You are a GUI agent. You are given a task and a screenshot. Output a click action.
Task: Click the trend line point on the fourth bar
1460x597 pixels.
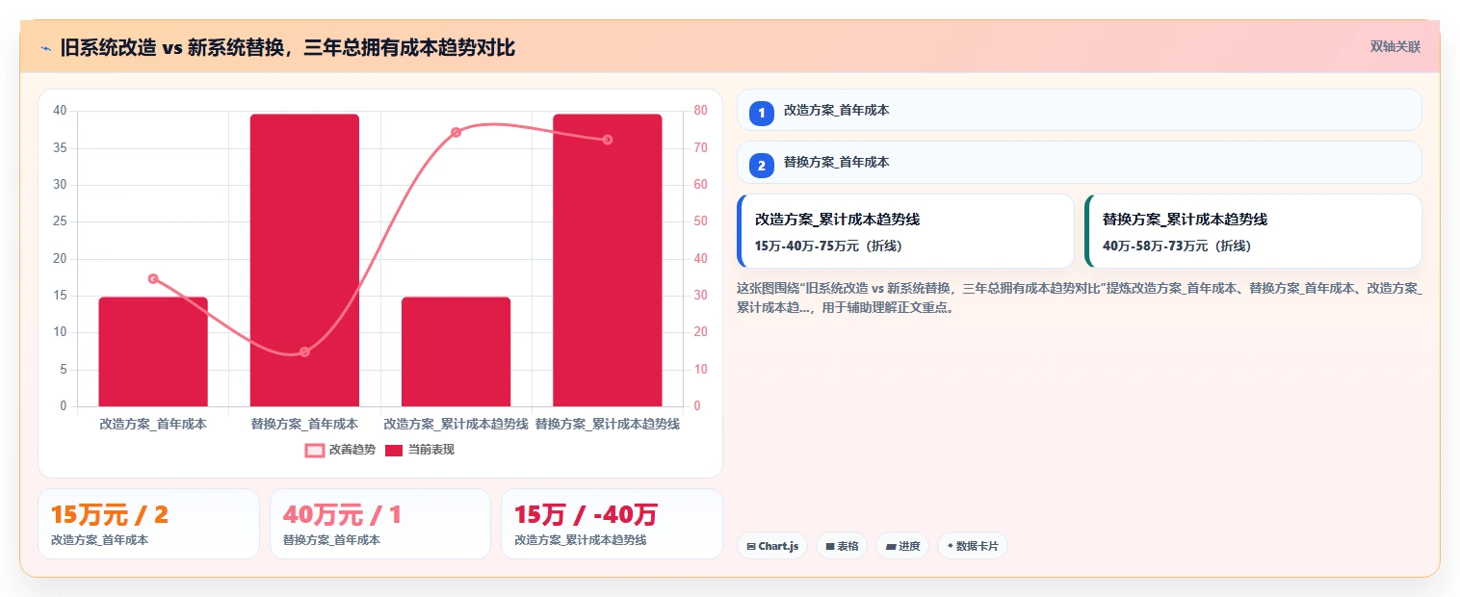607,140
